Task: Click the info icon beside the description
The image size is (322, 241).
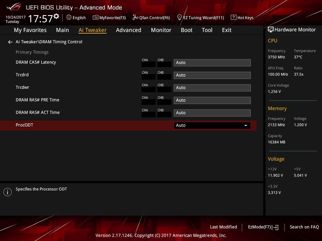Action: click(8, 192)
